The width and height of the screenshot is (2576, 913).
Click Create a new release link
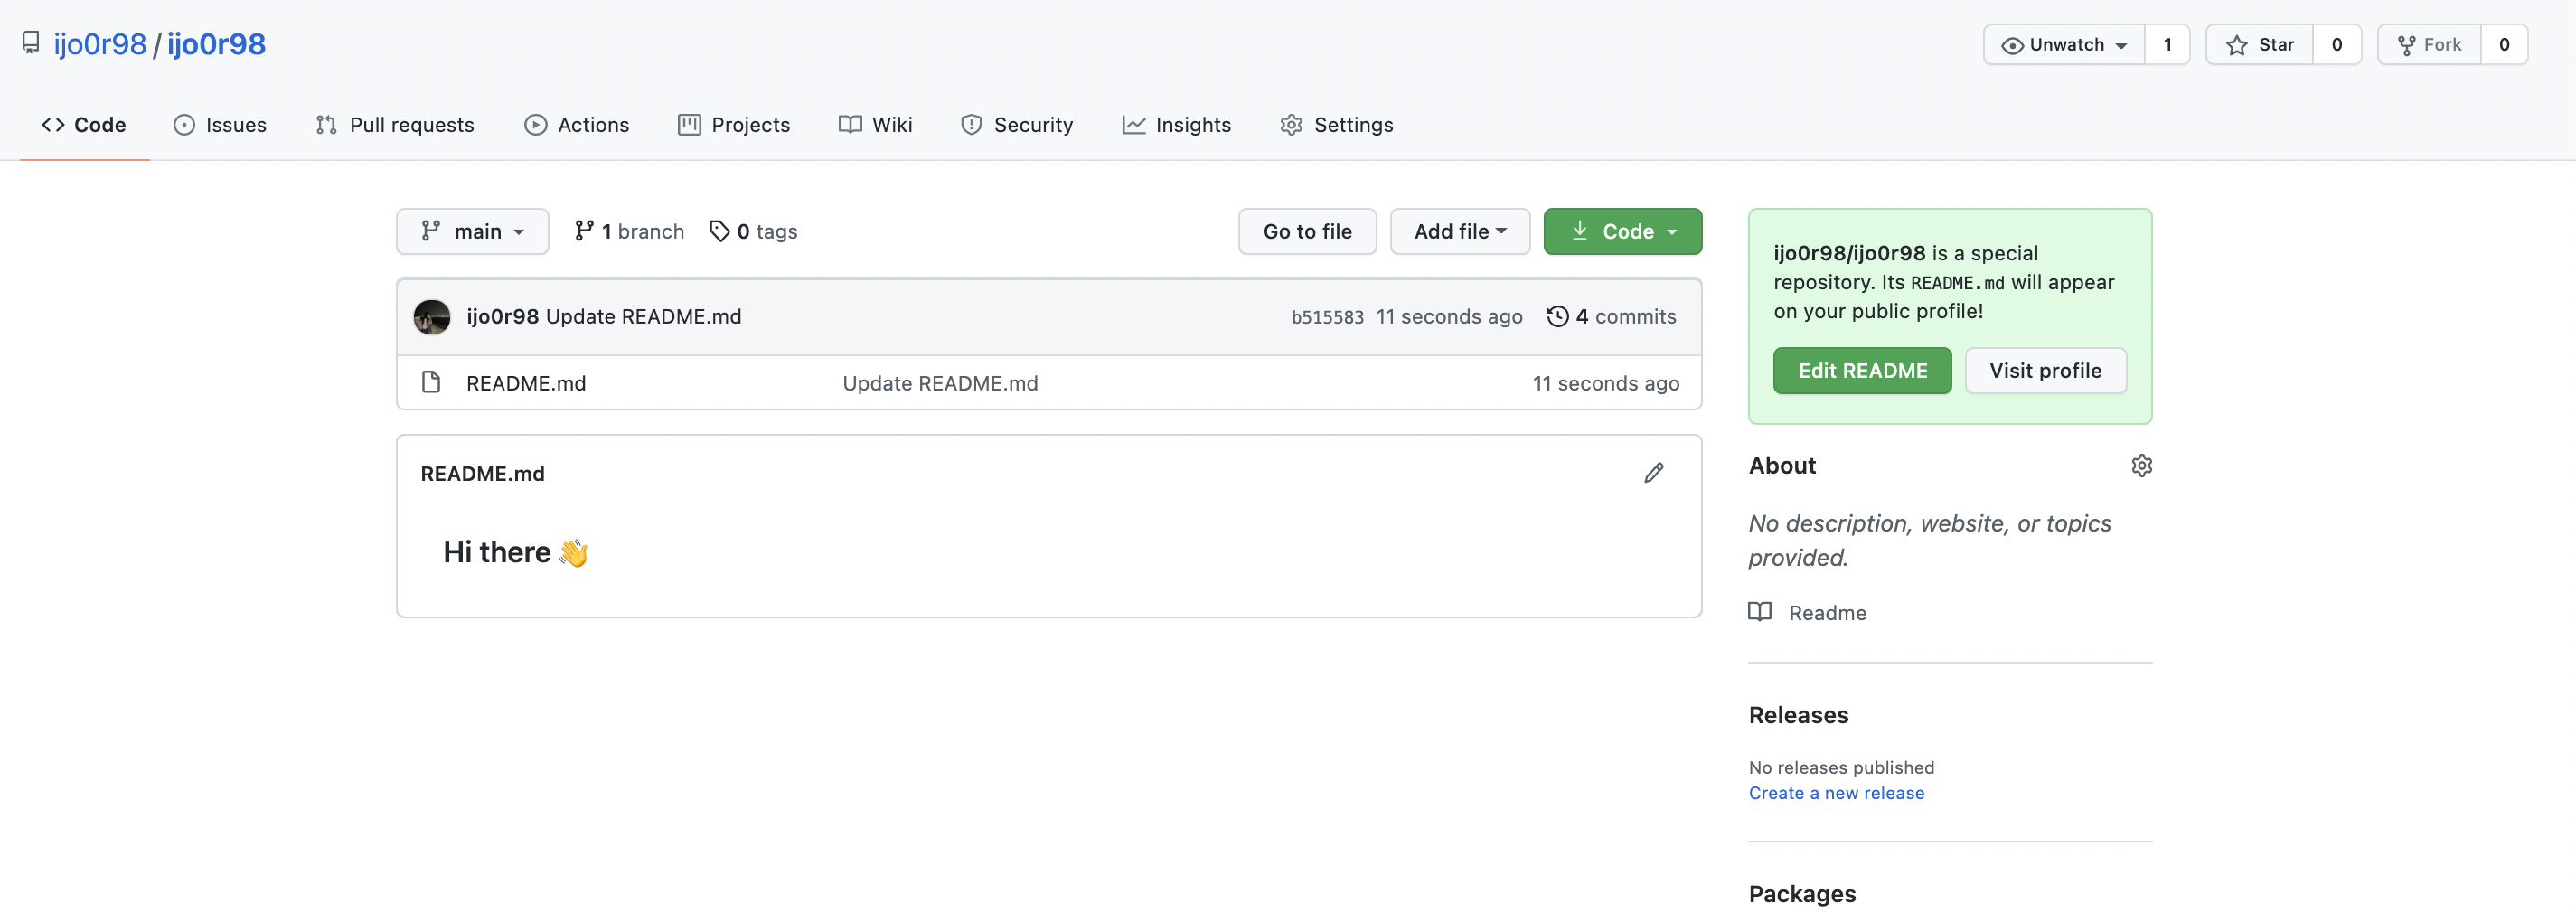(x=1836, y=793)
